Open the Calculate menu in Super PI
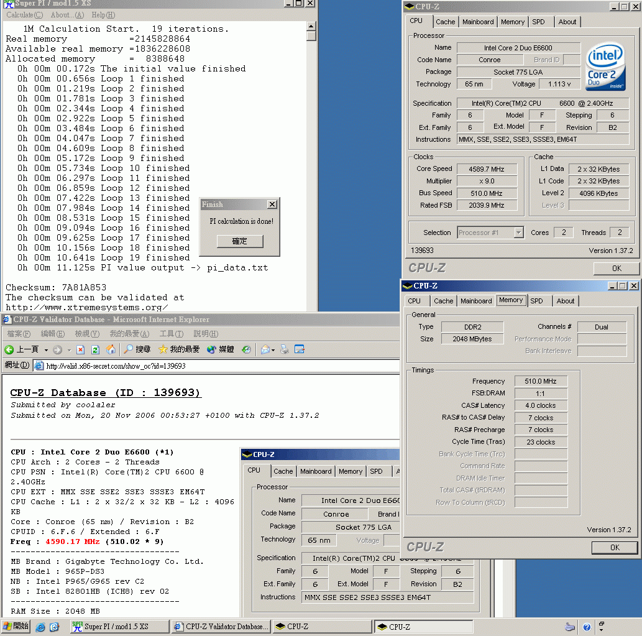The width and height of the screenshot is (642, 636). tap(25, 15)
